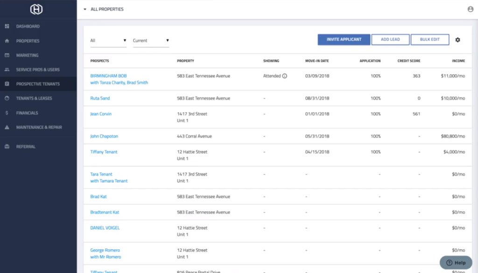Open the Marketing menu item
The height and width of the screenshot is (273, 478).
tap(27, 56)
